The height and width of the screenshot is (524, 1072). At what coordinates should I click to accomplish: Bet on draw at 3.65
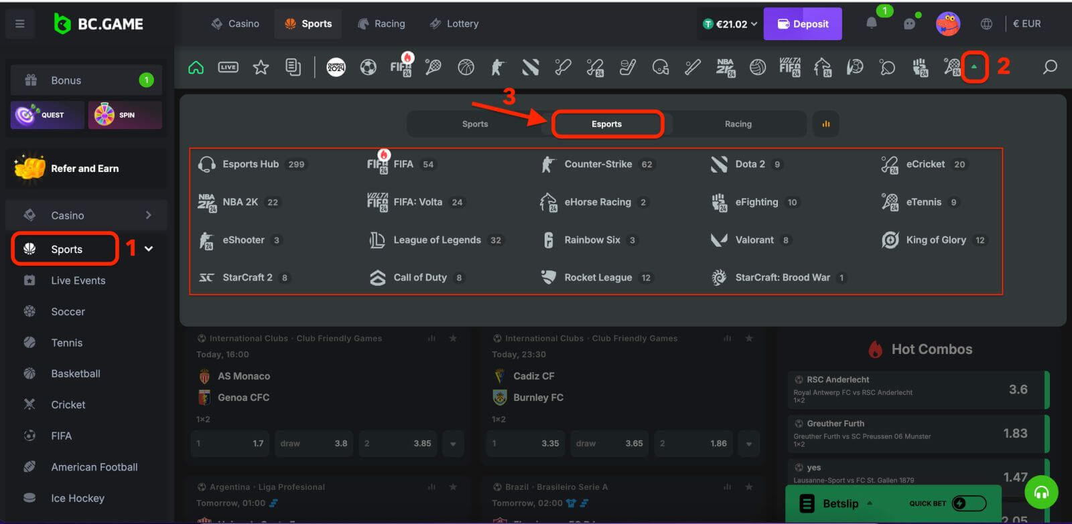[609, 444]
